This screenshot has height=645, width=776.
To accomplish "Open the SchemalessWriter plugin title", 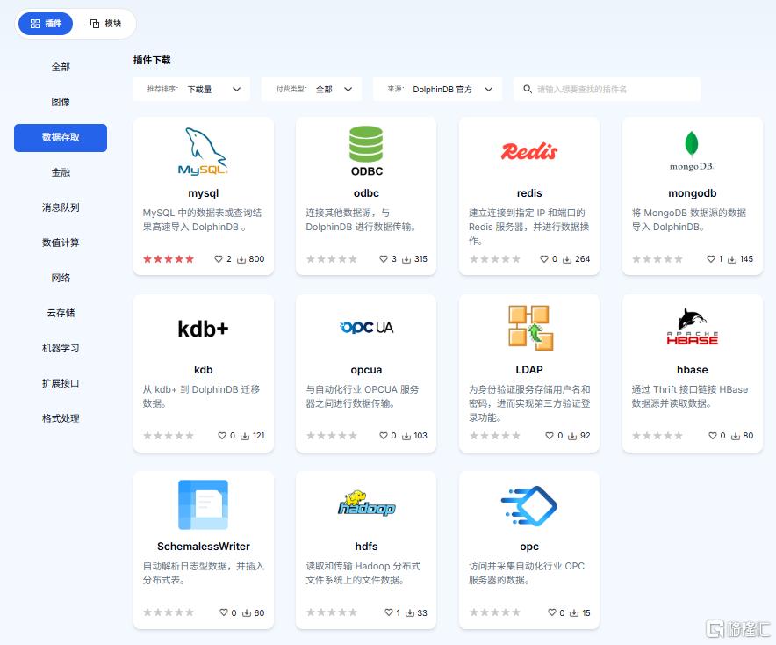I will 204,547.
